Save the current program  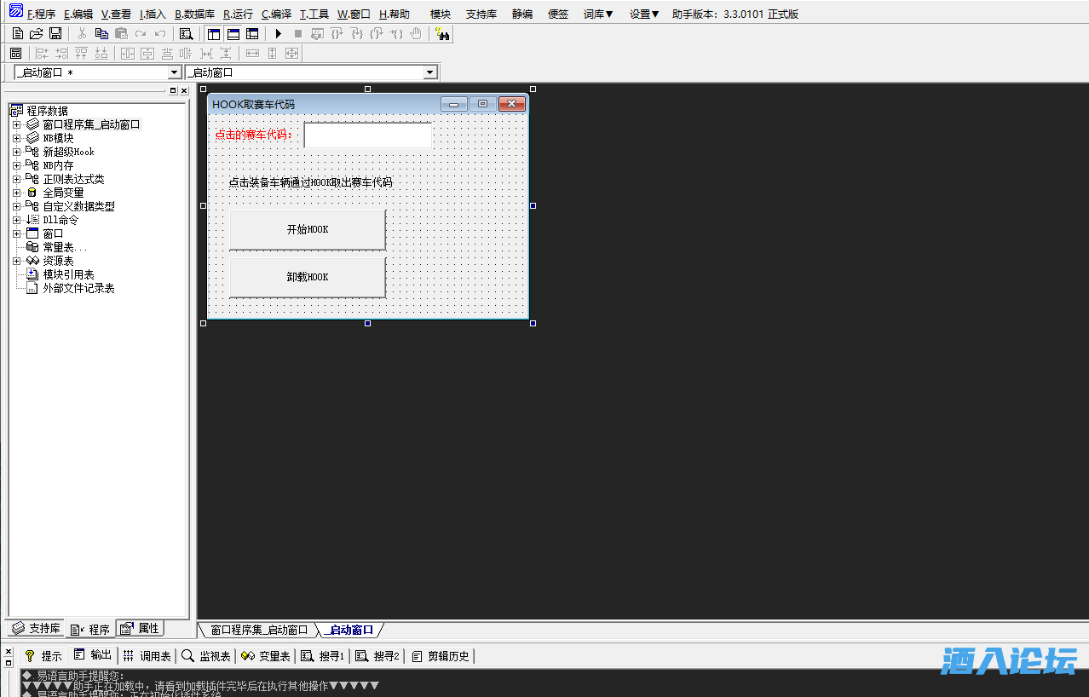click(x=55, y=32)
